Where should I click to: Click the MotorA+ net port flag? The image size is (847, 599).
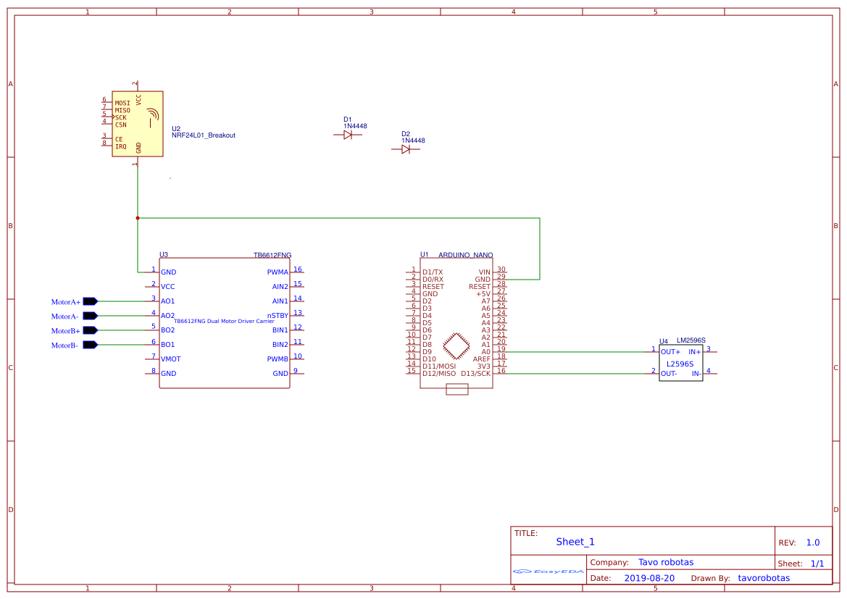pyautogui.click(x=91, y=301)
